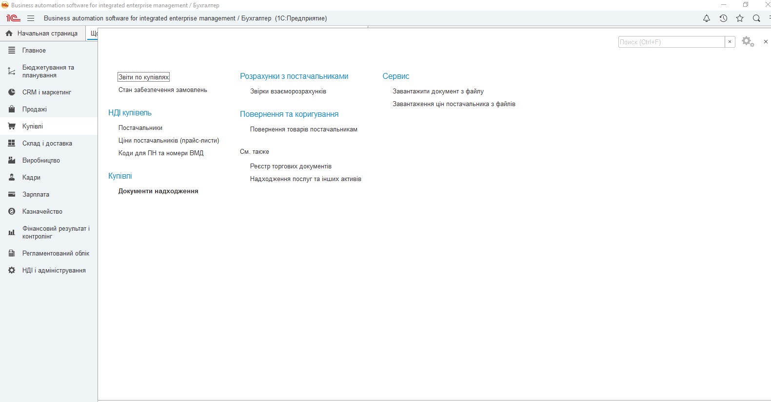The image size is (771, 402).
Task: Open Звіти по купівлях link
Action: click(143, 77)
